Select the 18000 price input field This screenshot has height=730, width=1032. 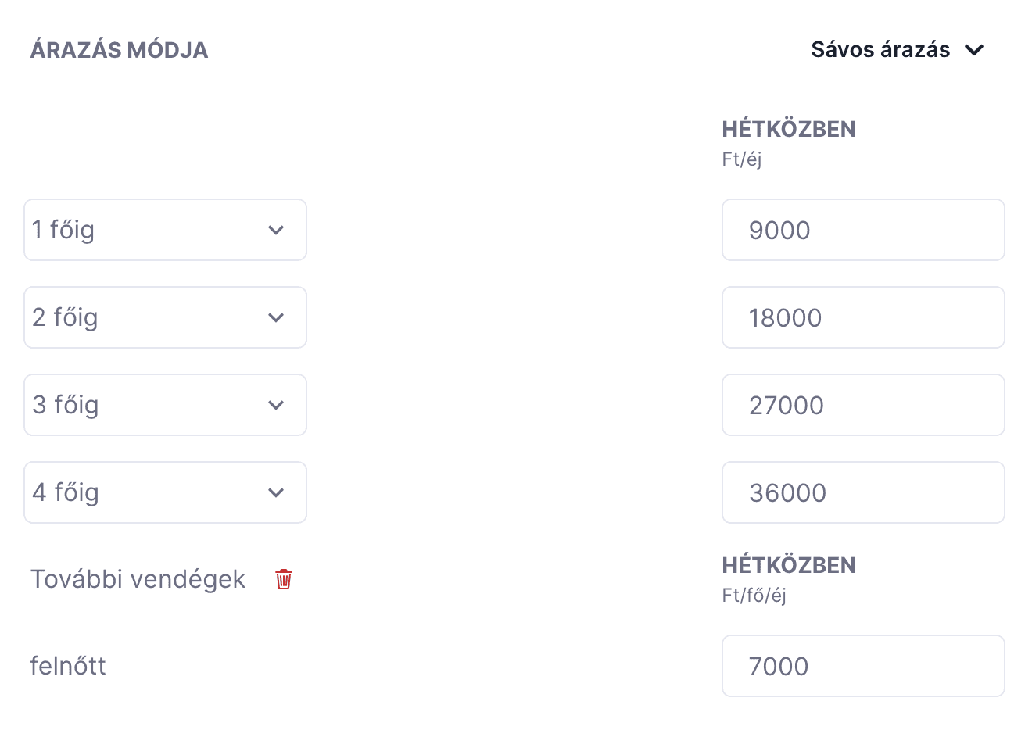pos(863,317)
